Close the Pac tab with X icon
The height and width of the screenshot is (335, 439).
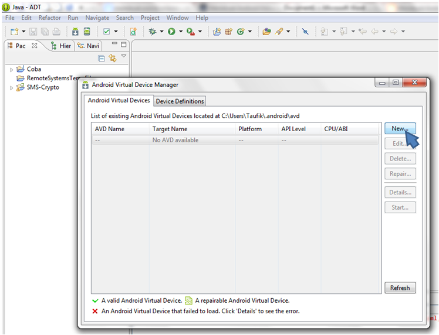[x=35, y=46]
